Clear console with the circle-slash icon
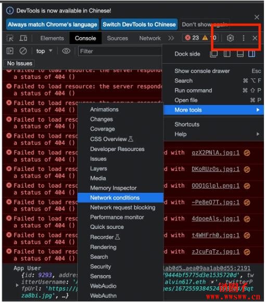 (x=23, y=51)
